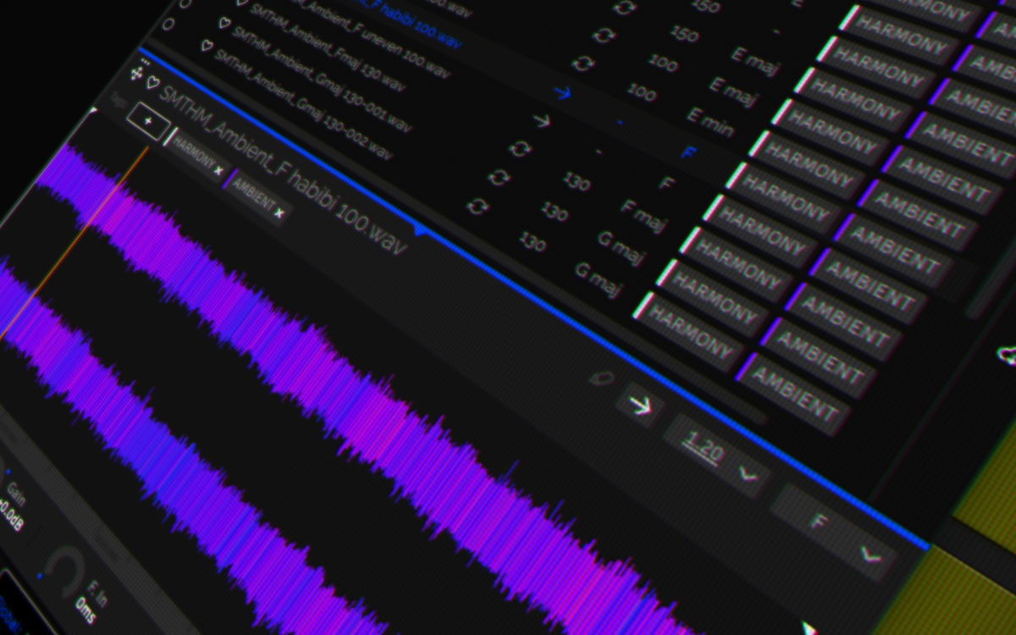Remove the HARMONY tag from the previewed sample
1016x635 pixels.
[x=218, y=170]
